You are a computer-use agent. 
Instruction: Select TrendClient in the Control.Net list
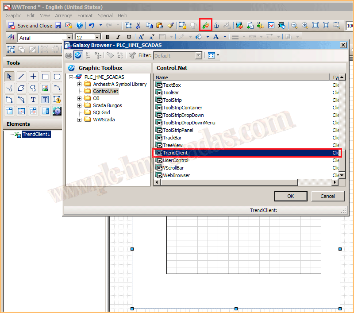tap(175, 153)
